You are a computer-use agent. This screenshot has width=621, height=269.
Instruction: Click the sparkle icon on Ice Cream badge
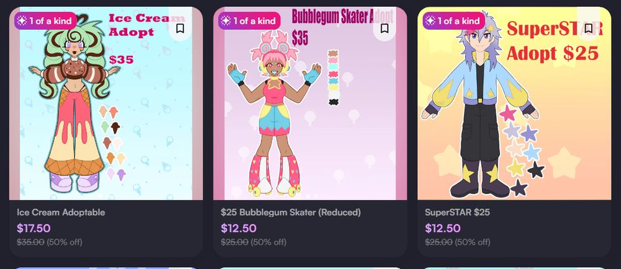(x=22, y=21)
